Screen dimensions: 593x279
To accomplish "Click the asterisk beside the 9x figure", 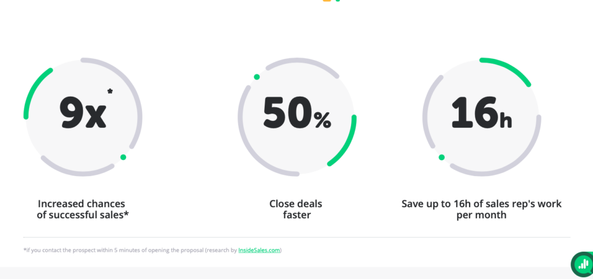I will (110, 91).
